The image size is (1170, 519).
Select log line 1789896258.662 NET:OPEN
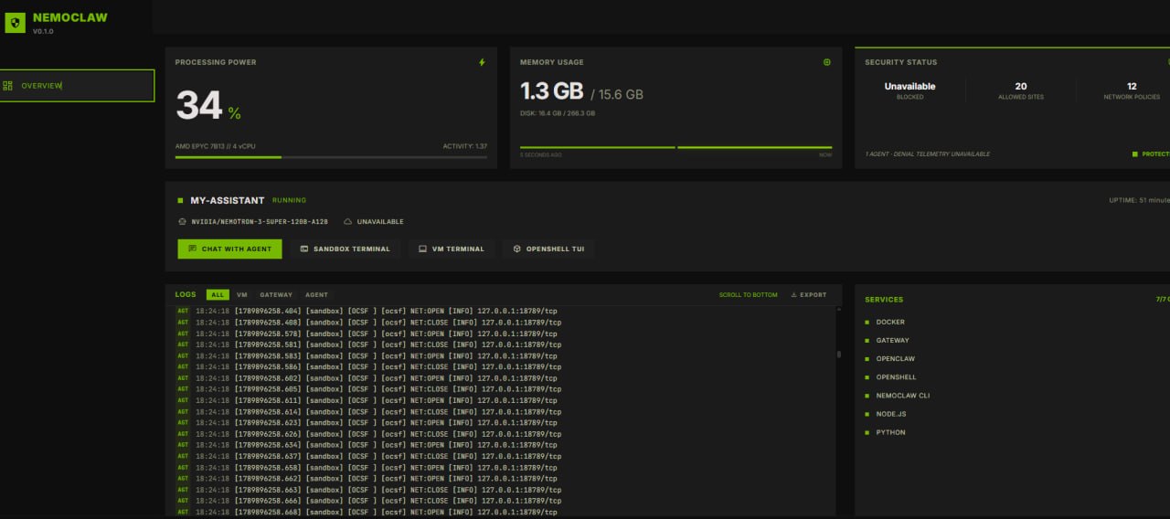[367, 479]
